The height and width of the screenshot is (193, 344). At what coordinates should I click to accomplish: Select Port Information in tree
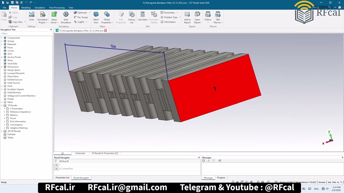point(18,121)
